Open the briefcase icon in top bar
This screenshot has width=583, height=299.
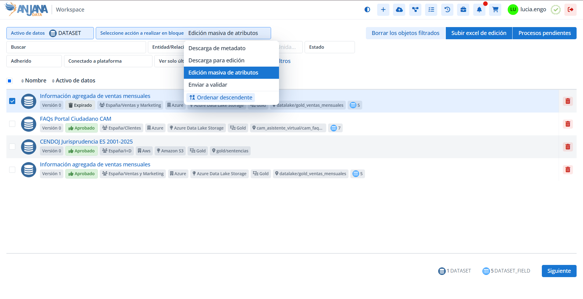coord(463,10)
